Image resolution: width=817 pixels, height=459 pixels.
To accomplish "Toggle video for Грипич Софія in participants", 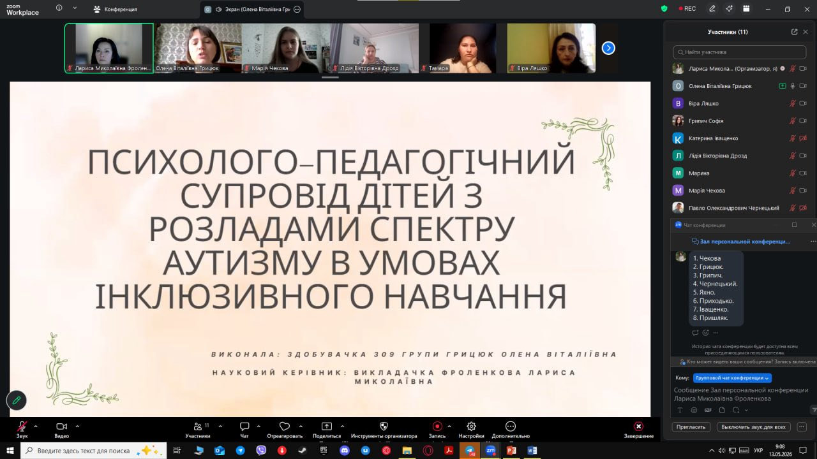I will coord(803,120).
